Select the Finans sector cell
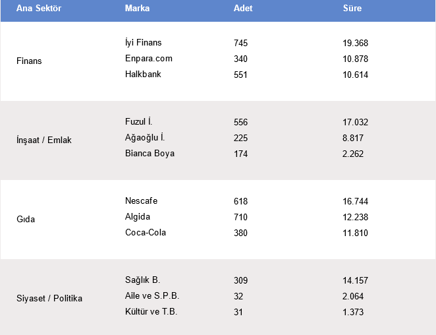The height and width of the screenshot is (335, 436). click(x=29, y=61)
